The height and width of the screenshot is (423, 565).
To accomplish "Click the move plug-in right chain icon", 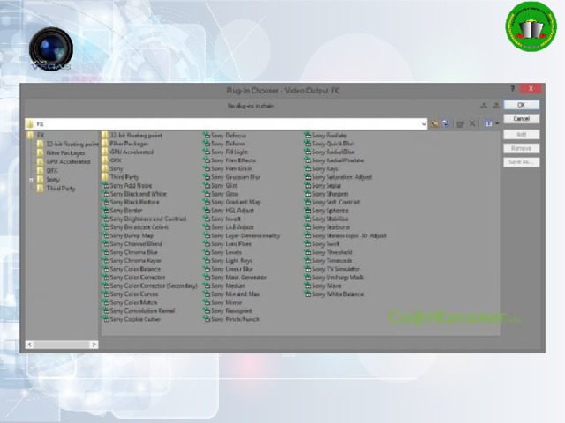I will (x=496, y=106).
